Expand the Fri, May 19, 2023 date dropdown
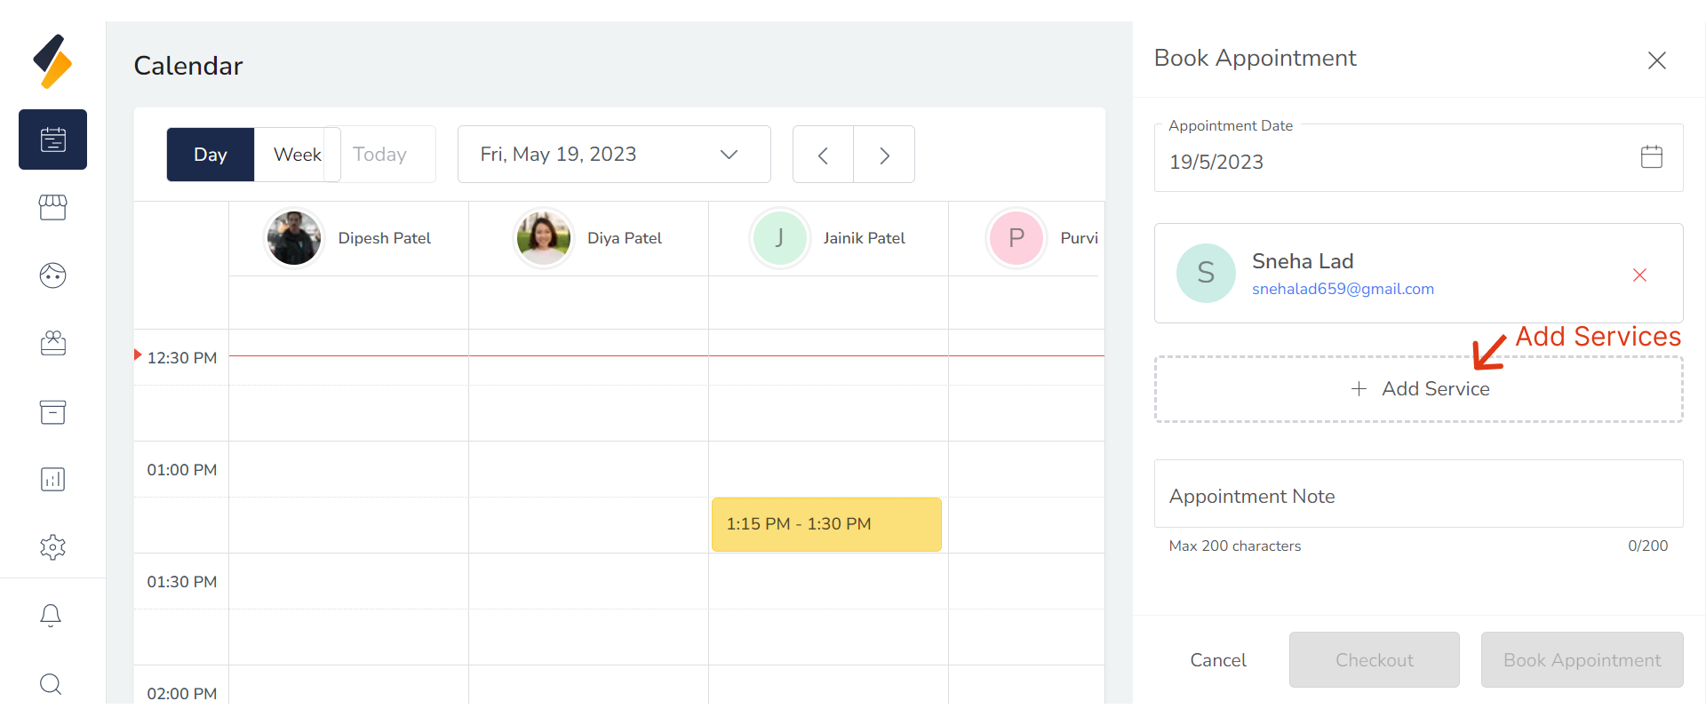The height and width of the screenshot is (725, 1706). pyautogui.click(x=614, y=155)
